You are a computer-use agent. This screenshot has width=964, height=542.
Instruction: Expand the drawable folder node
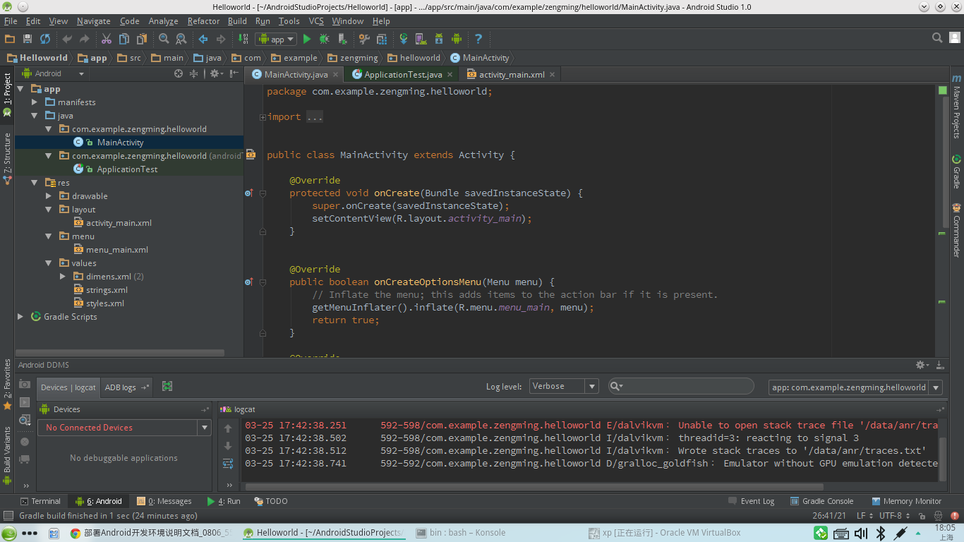[49, 196]
